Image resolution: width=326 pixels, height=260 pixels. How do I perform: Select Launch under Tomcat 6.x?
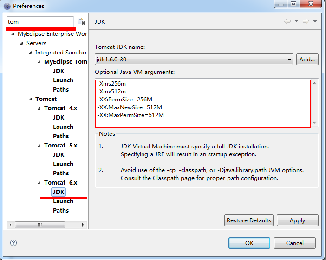pos(63,201)
